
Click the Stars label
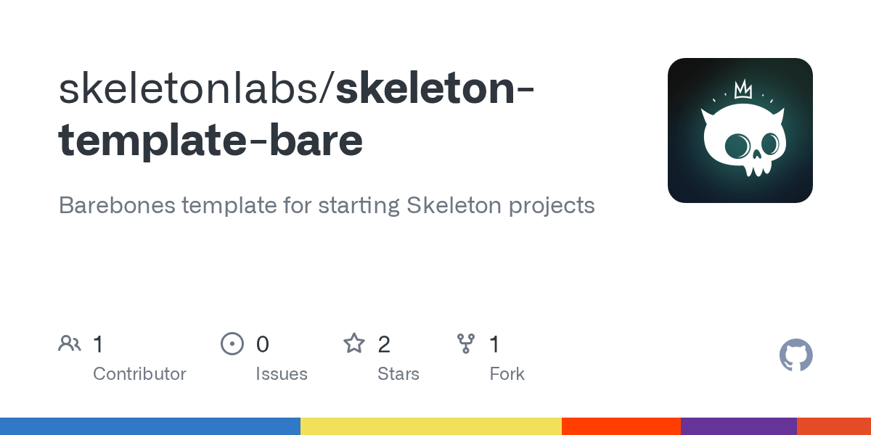click(x=398, y=374)
